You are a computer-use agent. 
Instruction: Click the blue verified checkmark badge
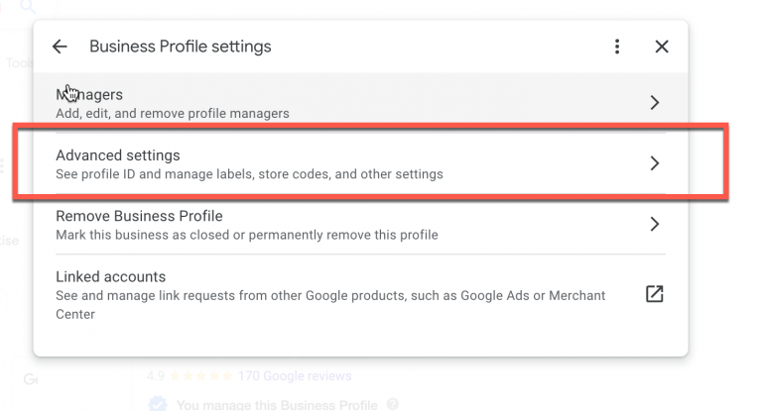click(x=157, y=404)
